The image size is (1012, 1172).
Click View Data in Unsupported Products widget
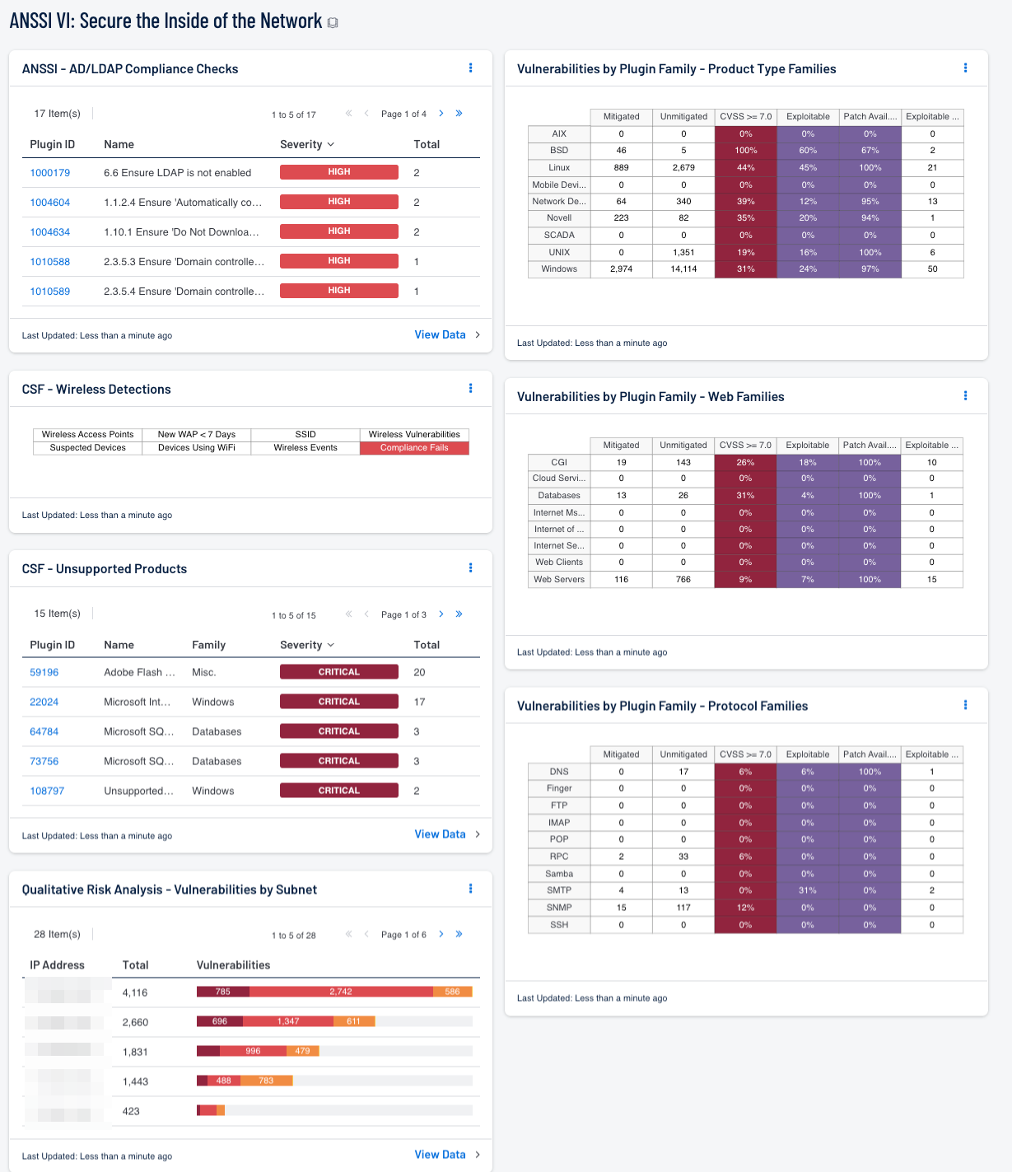[x=441, y=834]
